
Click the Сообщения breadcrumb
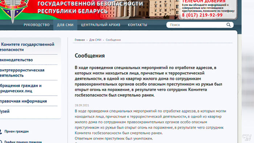click(x=113, y=40)
